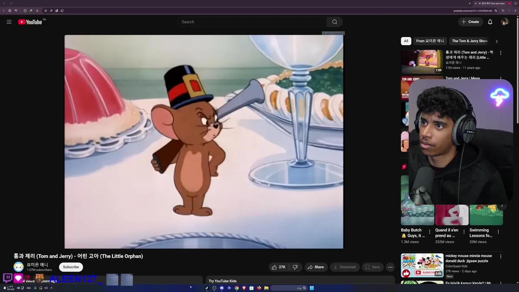
Task: Open Discord from the taskbar
Action: [x=222, y=288]
